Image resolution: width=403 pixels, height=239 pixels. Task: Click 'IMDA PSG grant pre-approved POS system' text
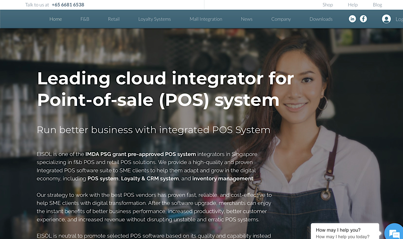pyautogui.click(x=141, y=154)
